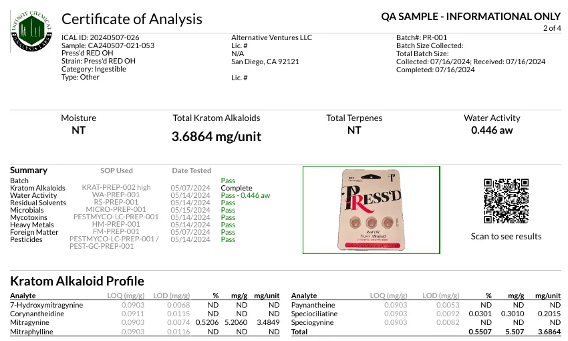The width and height of the screenshot is (568, 341).
Task: Click the Mitraphylline analyte name
Action: 31,332
